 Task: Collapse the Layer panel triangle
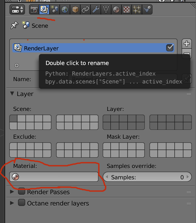pyautogui.click(x=12, y=94)
